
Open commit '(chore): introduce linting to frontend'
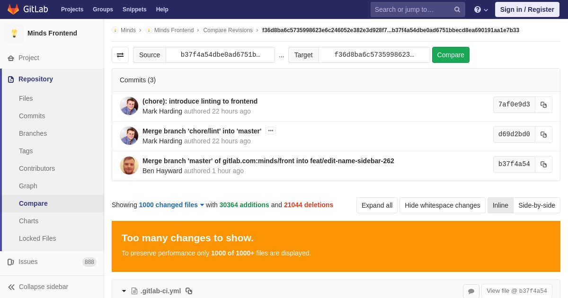tap(200, 101)
